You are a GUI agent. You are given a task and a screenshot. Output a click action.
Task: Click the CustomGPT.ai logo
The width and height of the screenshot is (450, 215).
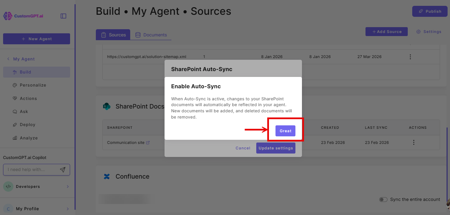[x=22, y=15]
